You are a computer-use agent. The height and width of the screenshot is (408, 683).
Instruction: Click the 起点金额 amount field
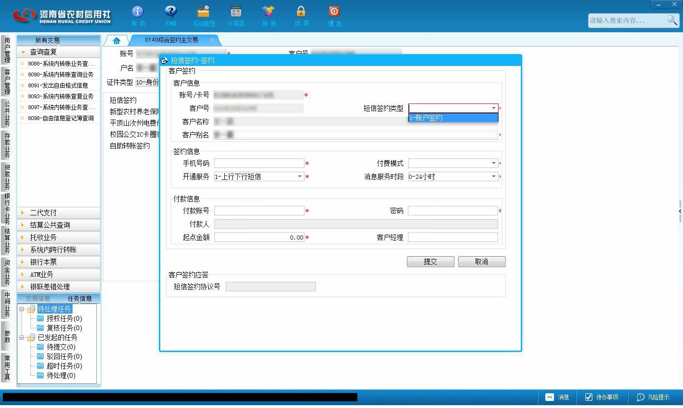pyautogui.click(x=259, y=237)
